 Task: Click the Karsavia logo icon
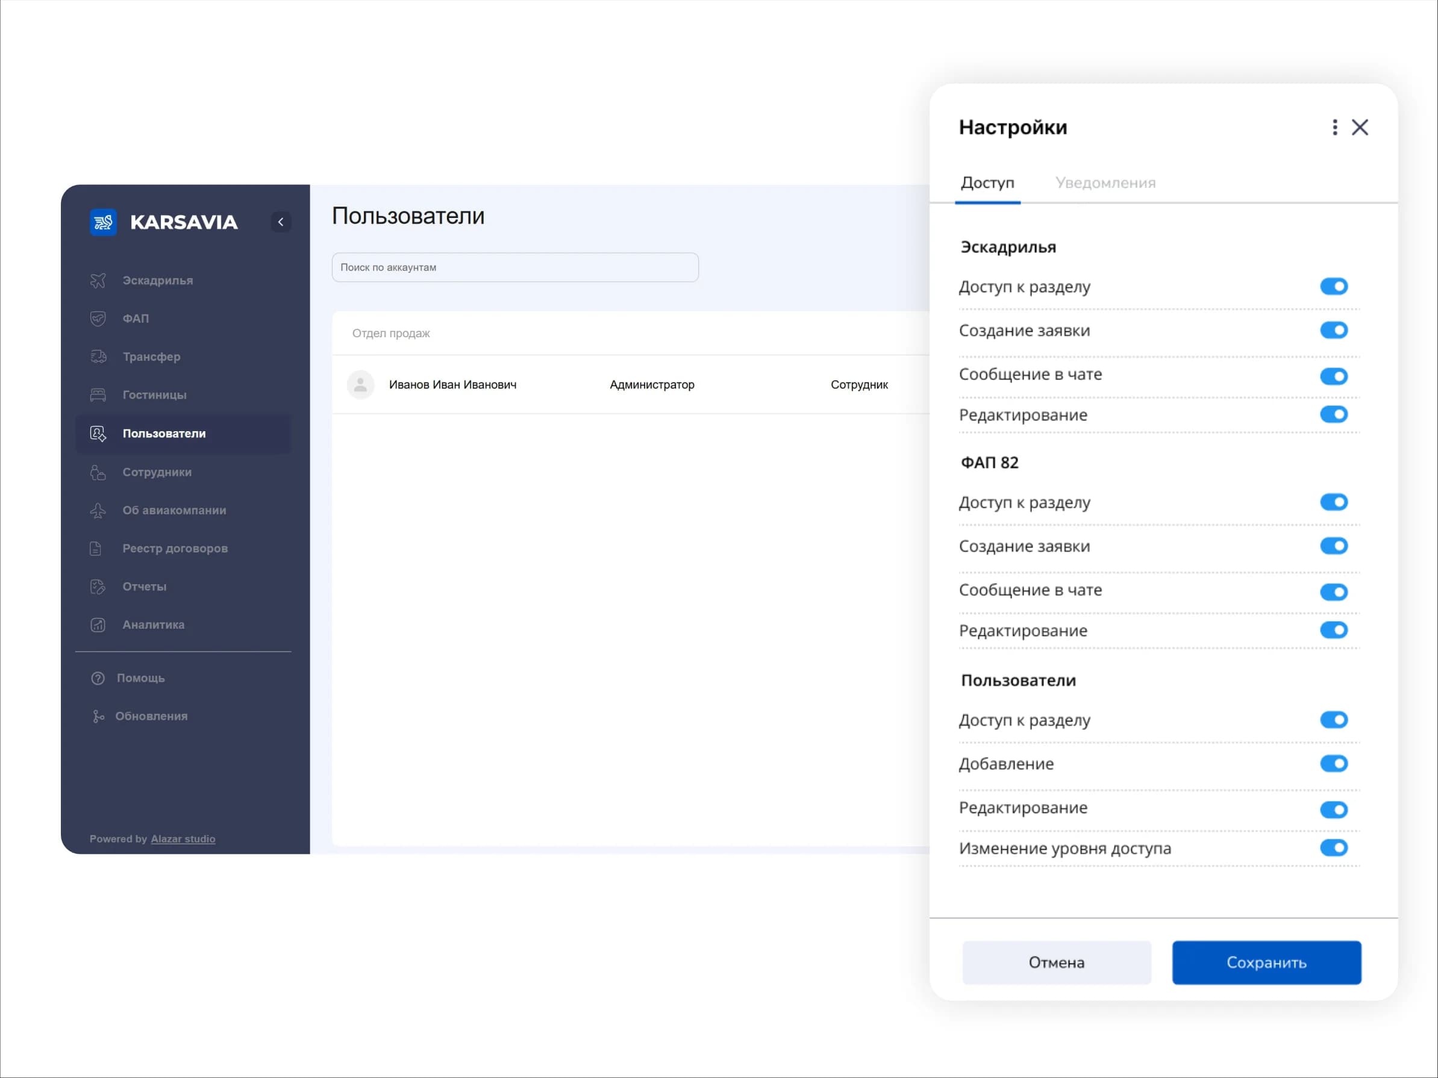click(x=102, y=222)
